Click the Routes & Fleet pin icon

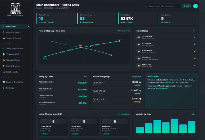click(4, 32)
